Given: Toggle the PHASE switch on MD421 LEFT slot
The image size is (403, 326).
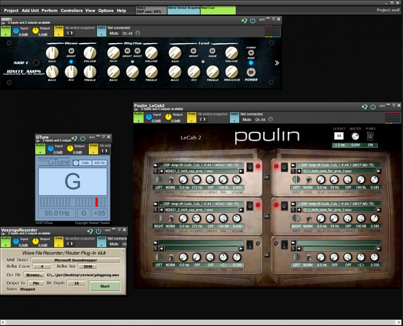Looking at the screenshot, I should click(170, 180).
